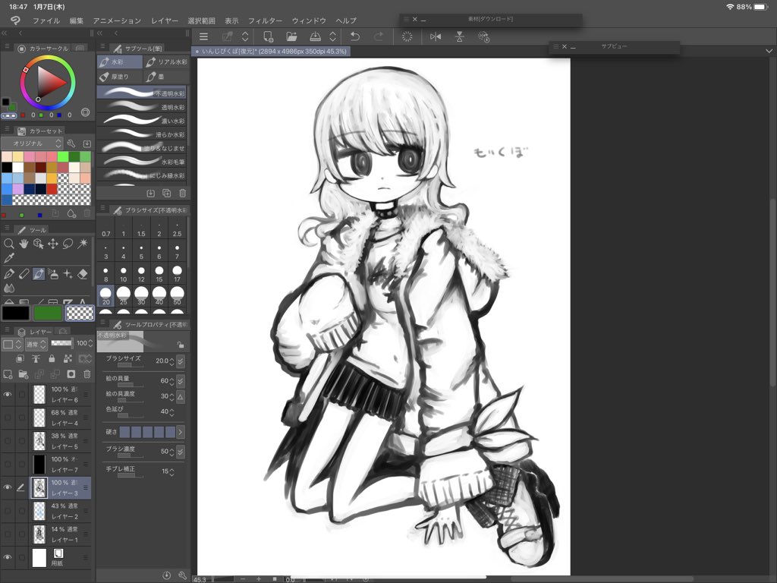Toggle Clip to Layer Below icon

click(20, 358)
